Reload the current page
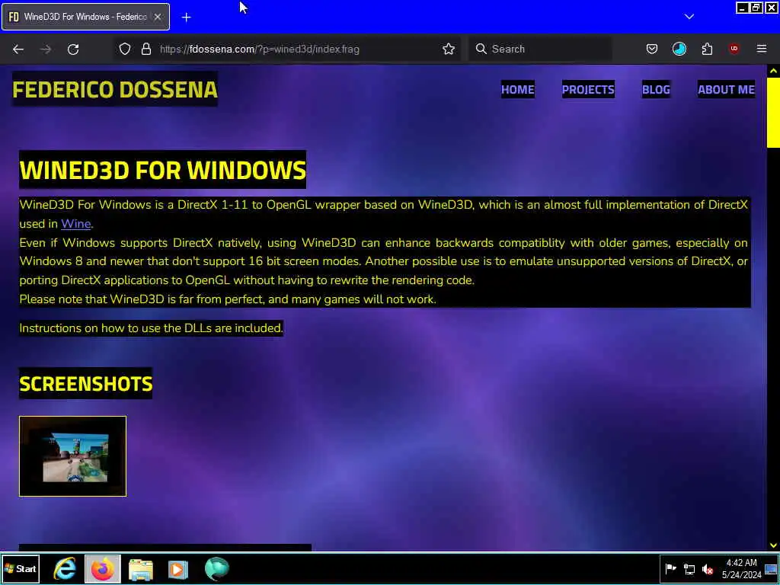780x585 pixels. coord(73,49)
